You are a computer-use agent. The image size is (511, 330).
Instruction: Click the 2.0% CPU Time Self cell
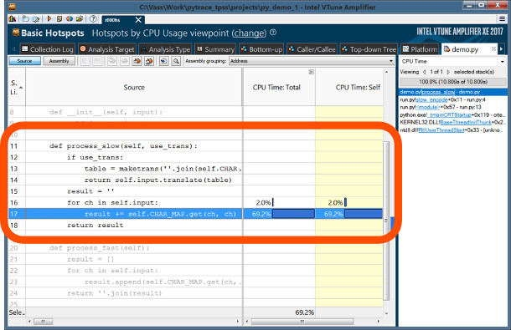tap(349, 202)
